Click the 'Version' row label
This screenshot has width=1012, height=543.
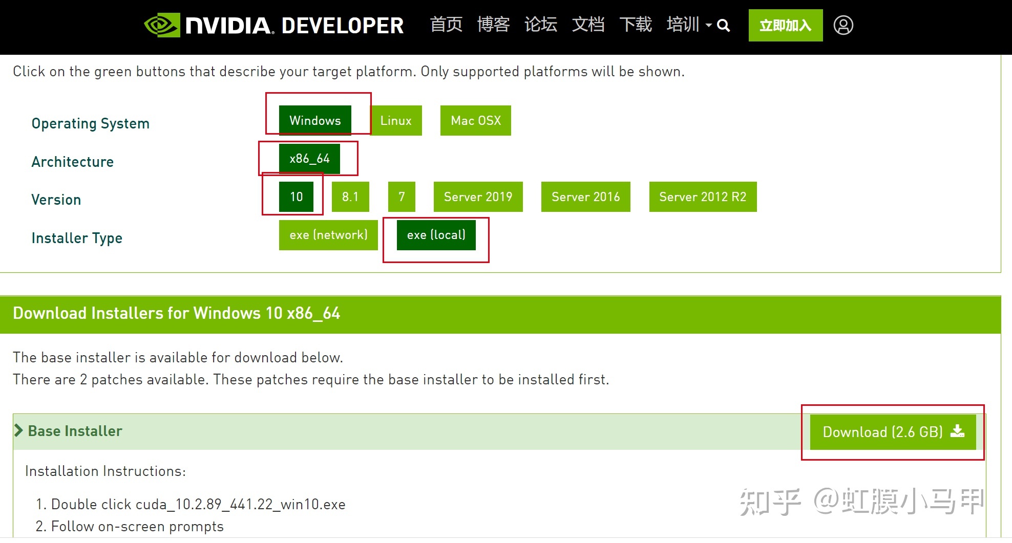click(56, 200)
